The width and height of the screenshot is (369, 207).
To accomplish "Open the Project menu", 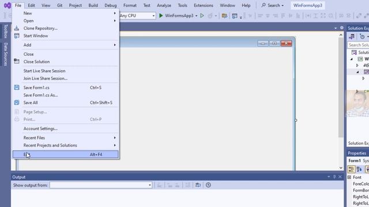I will [x=76, y=5].
